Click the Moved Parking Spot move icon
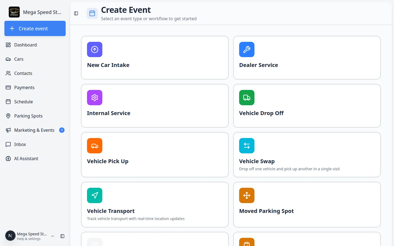The height and width of the screenshot is (246, 394). 247,195
